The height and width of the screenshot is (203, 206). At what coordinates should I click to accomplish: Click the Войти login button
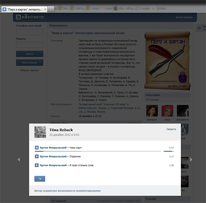(x=30, y=54)
